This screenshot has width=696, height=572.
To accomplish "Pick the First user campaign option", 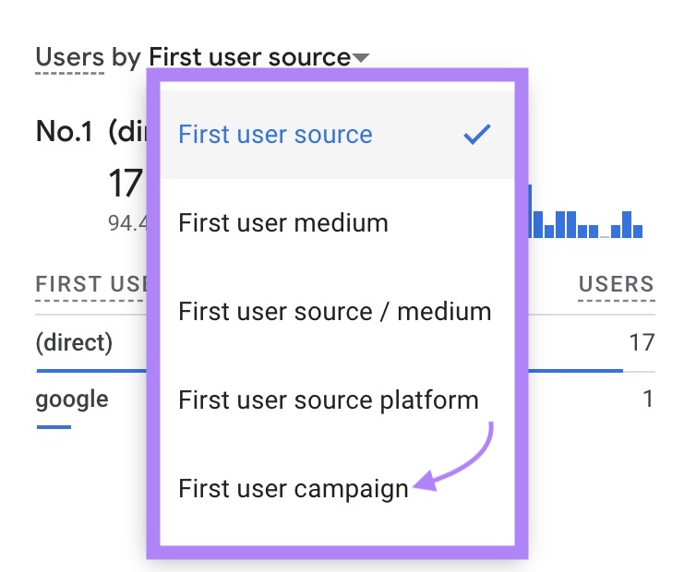I will tap(293, 489).
